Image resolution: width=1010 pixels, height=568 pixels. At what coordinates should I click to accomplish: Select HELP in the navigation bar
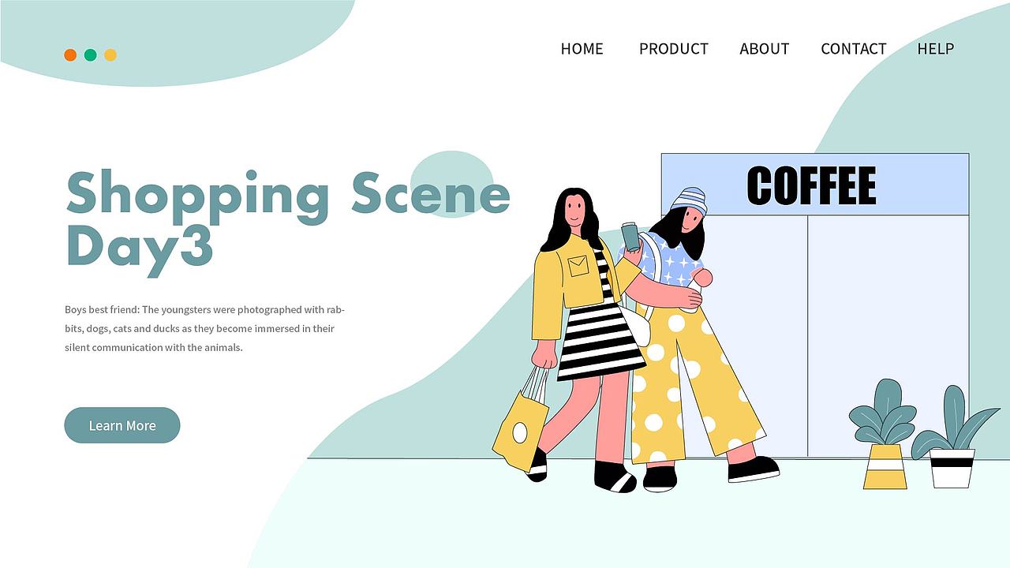[936, 49]
